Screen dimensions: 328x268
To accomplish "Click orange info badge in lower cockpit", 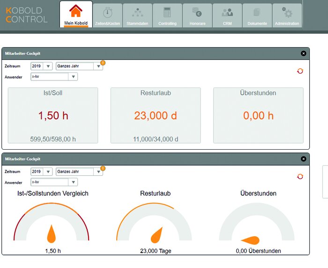I will pyautogui.click(x=103, y=168).
